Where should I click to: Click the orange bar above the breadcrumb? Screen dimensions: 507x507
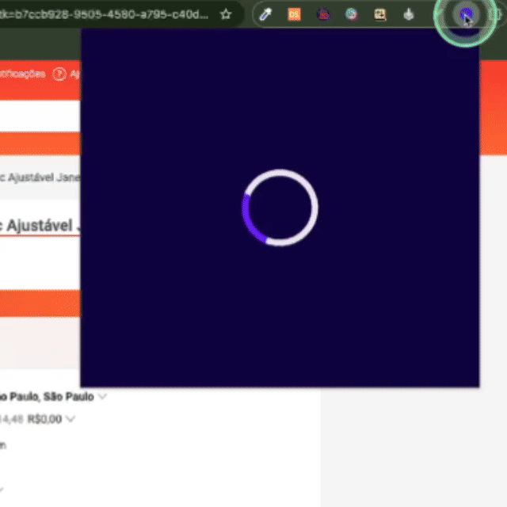[x=40, y=143]
